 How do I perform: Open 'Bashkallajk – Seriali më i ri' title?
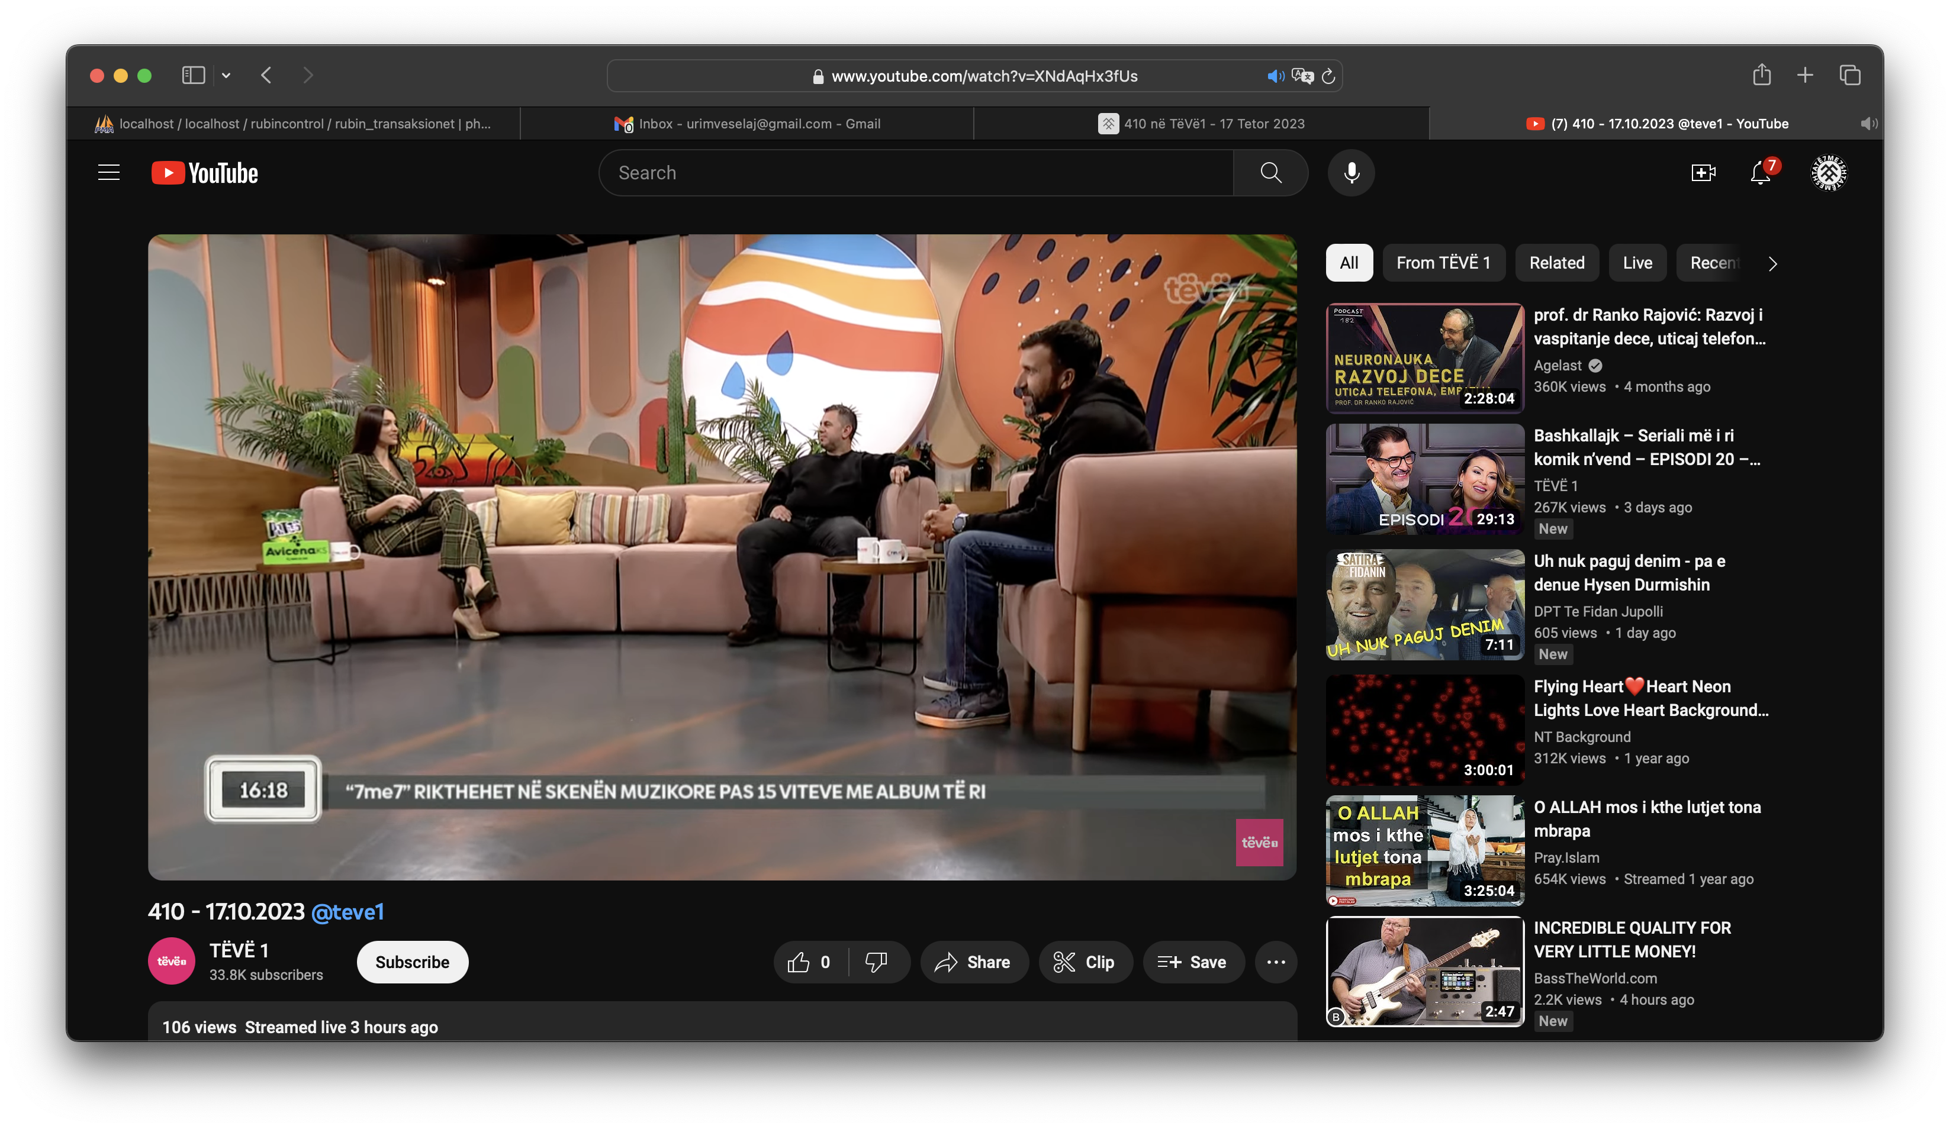(x=1647, y=448)
